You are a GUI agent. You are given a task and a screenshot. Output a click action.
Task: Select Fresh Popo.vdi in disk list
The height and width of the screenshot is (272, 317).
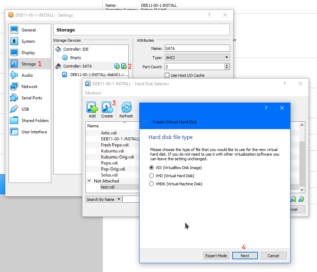tap(115, 145)
